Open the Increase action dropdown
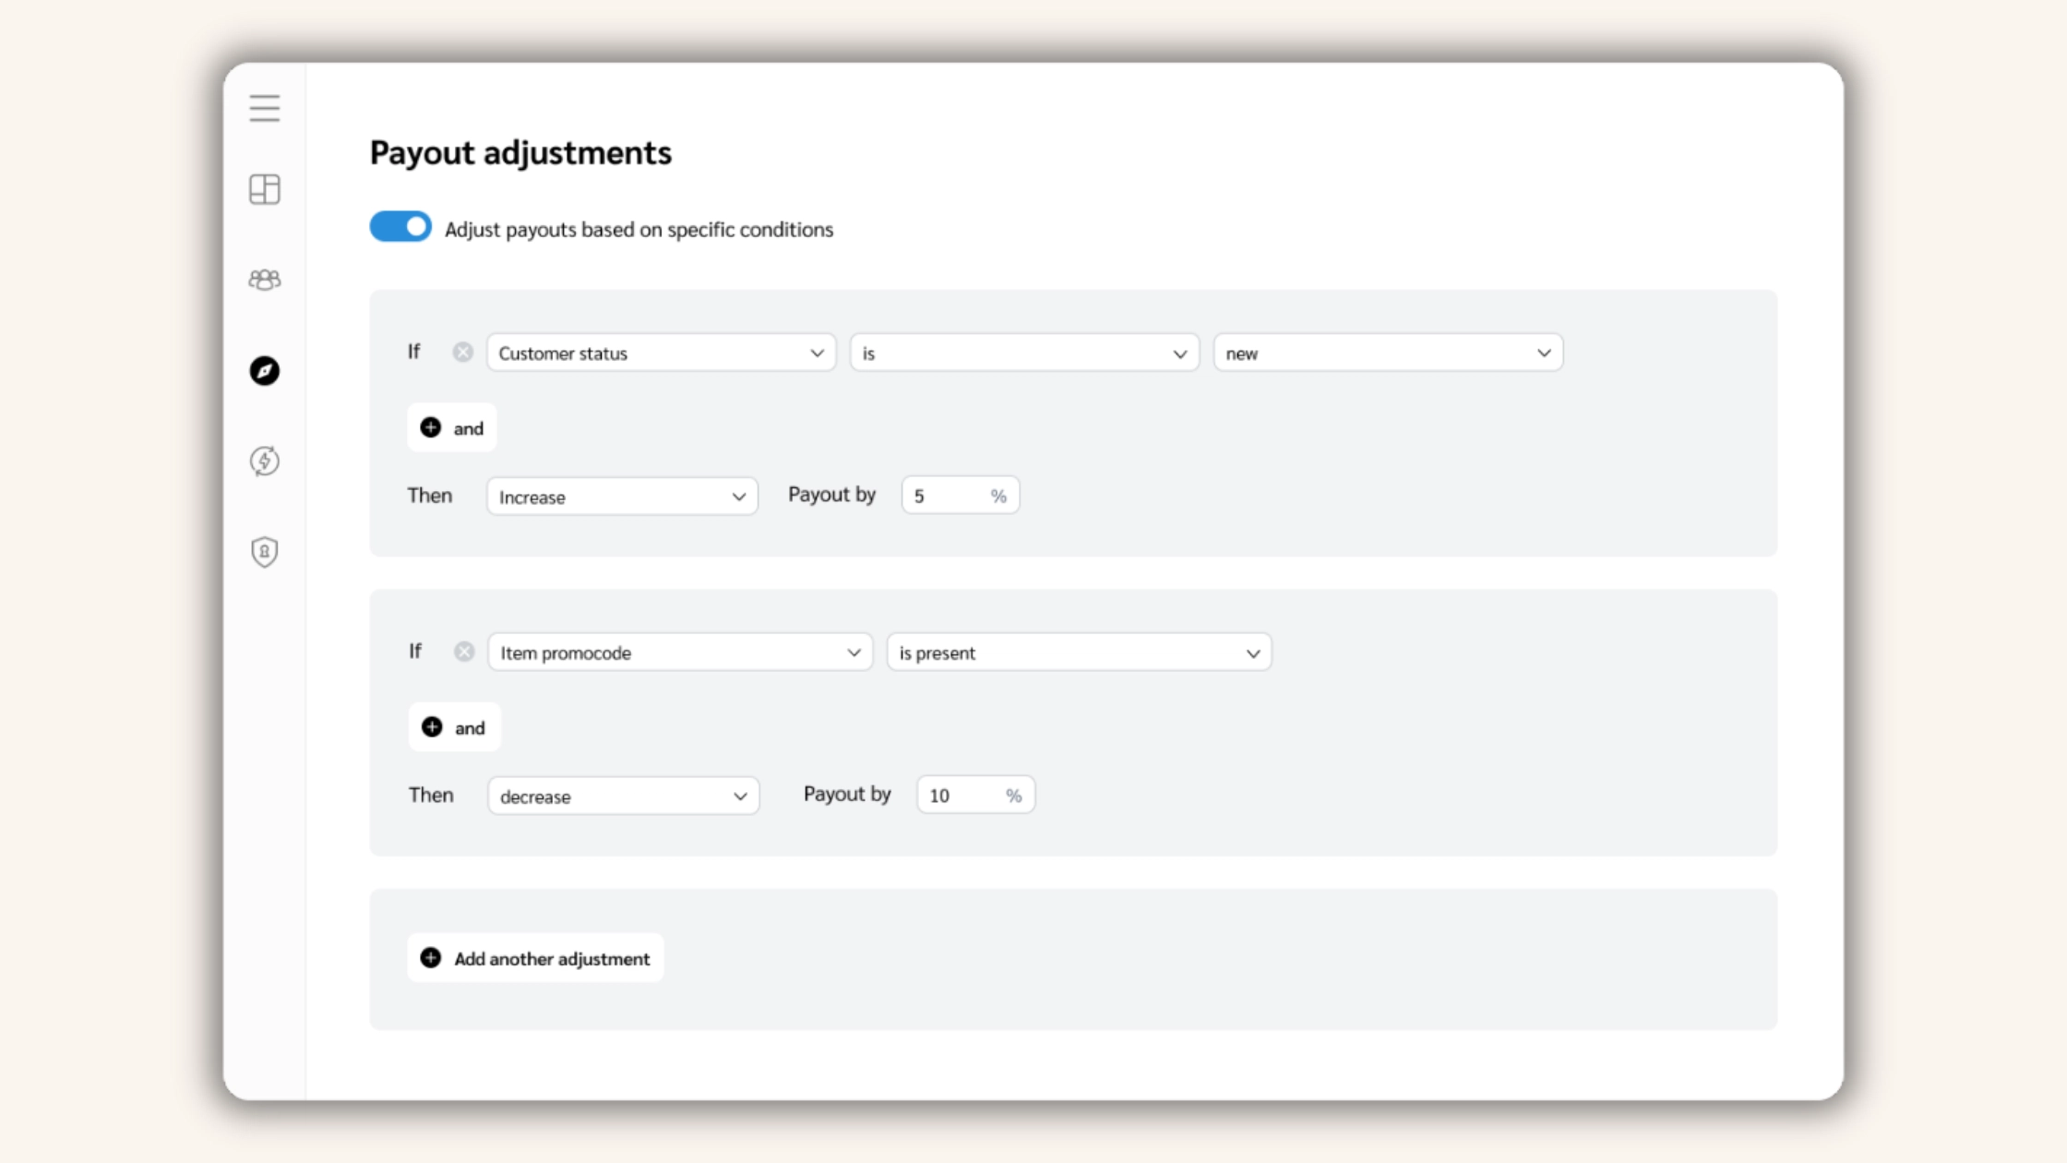Viewport: 2067px width, 1163px height. pos(622,497)
